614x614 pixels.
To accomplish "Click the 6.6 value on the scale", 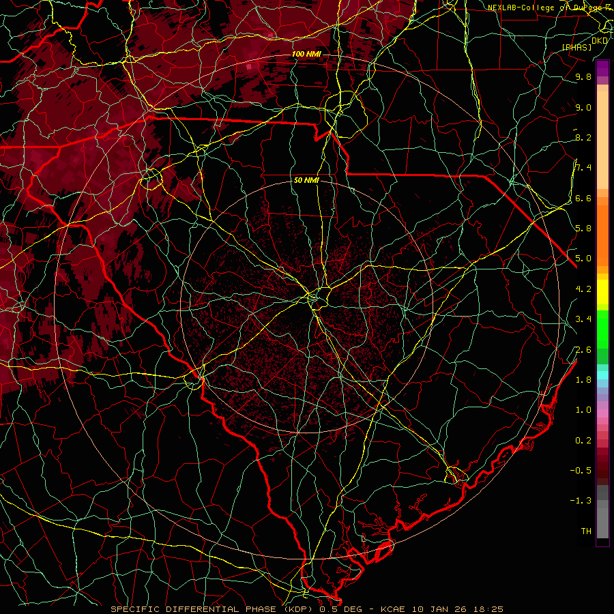I will tap(583, 199).
